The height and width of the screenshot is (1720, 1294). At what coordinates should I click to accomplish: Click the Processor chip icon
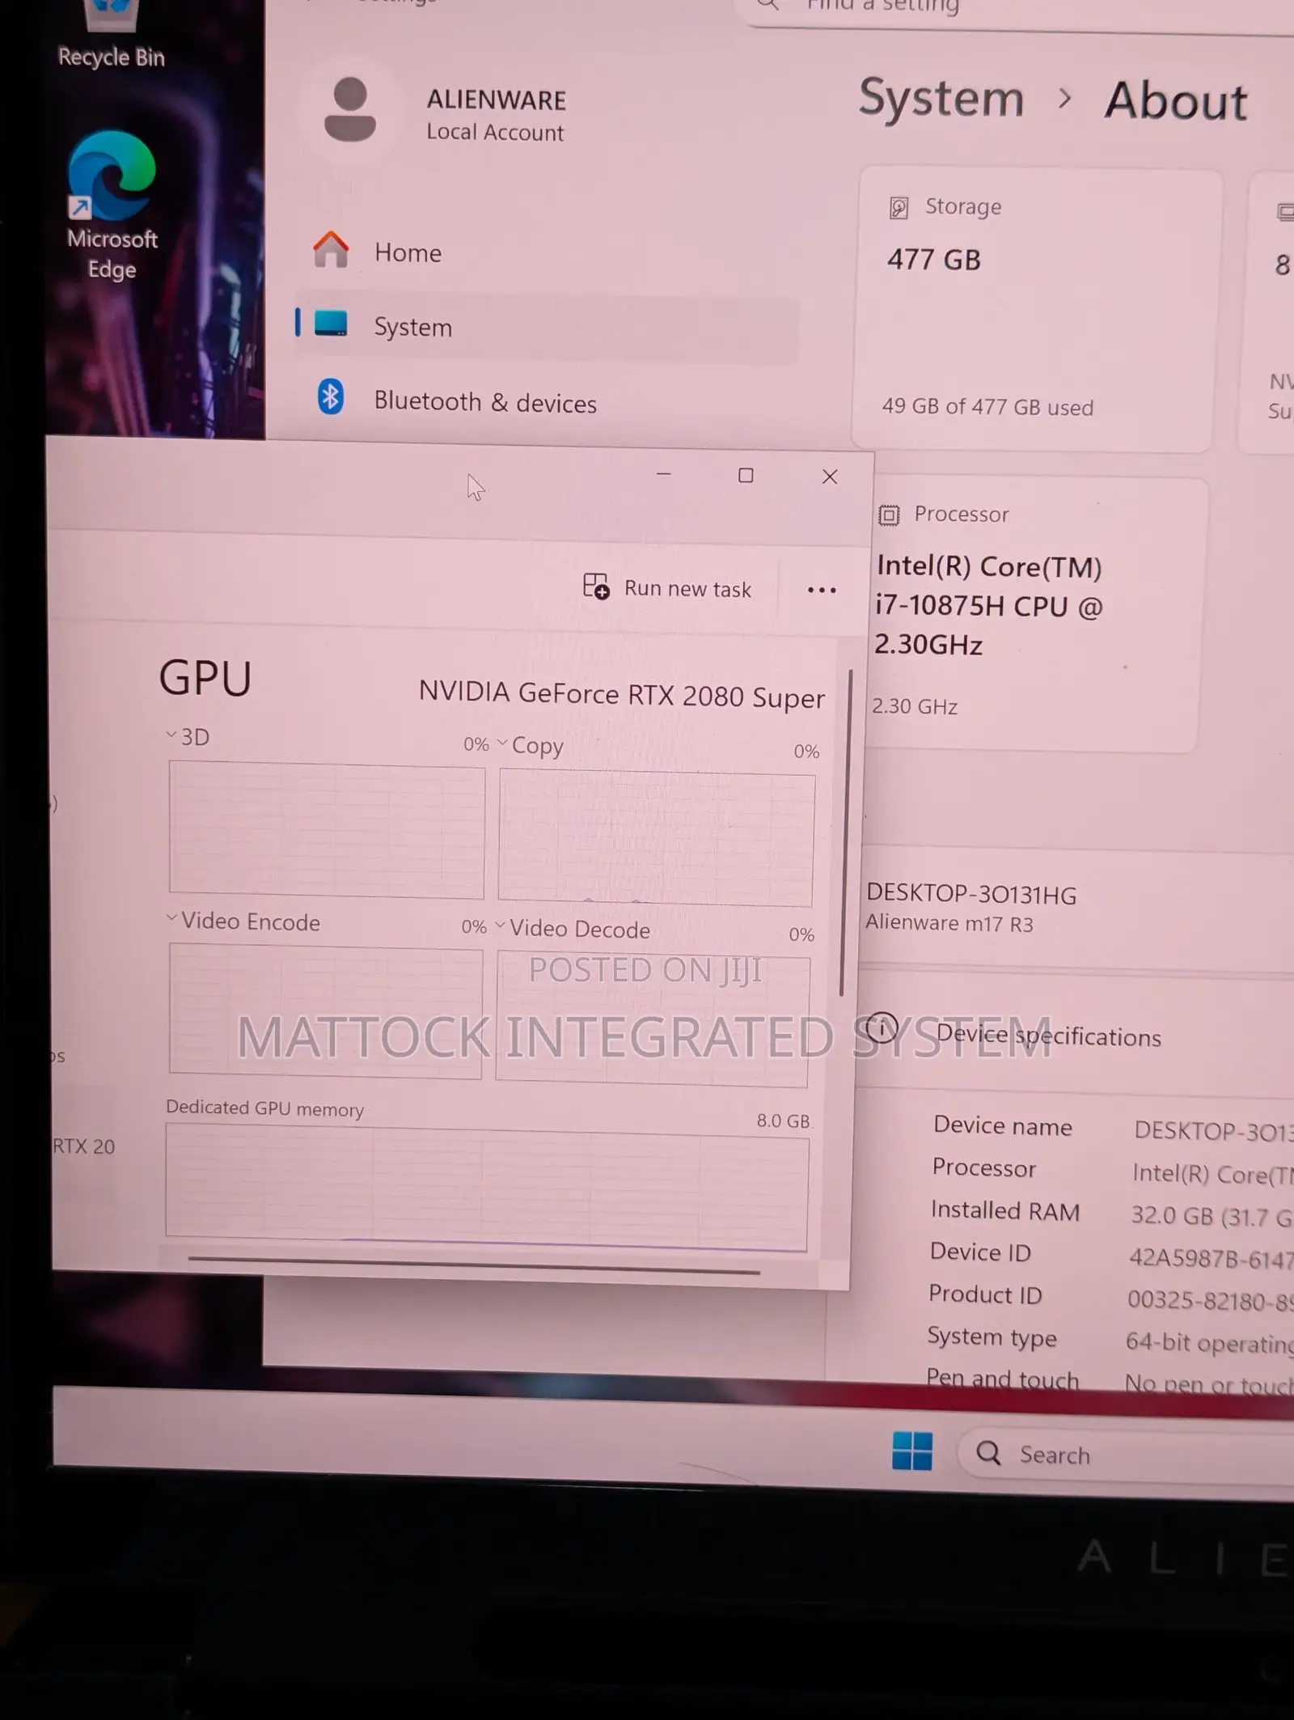point(889,515)
